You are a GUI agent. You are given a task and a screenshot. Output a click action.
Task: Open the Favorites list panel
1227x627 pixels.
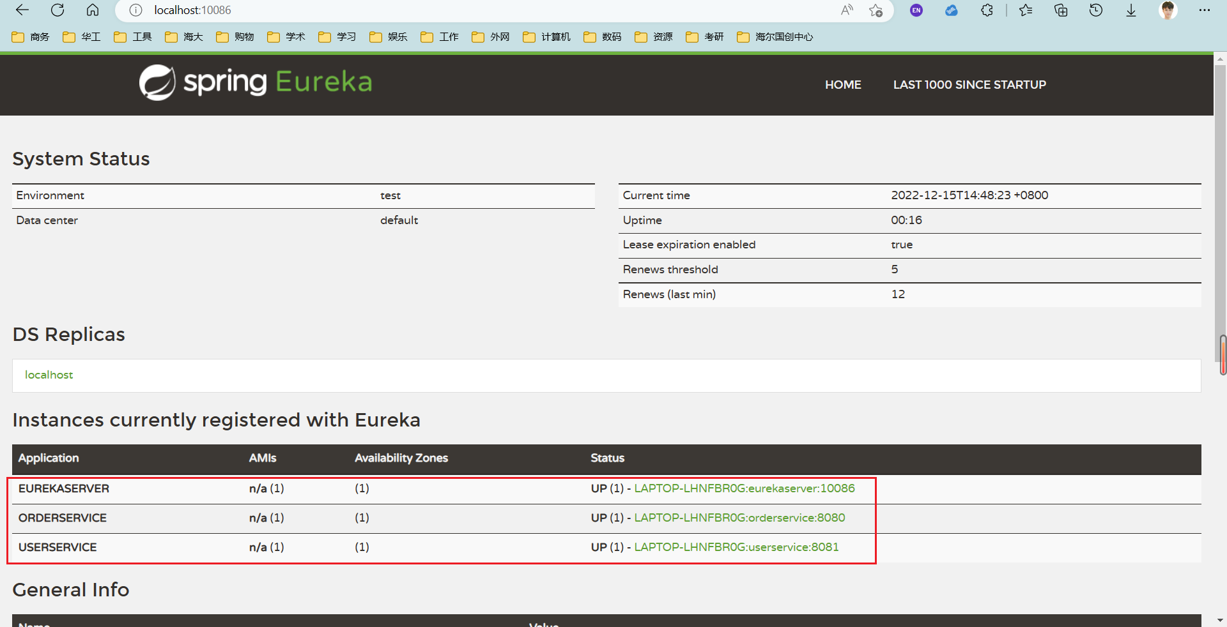(1026, 10)
